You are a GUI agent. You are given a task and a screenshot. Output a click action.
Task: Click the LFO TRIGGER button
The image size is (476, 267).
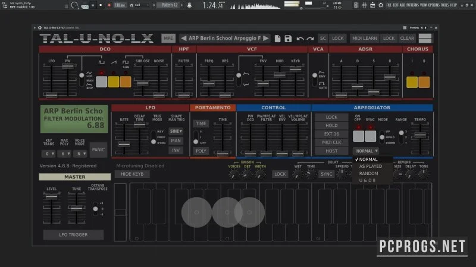point(73,235)
